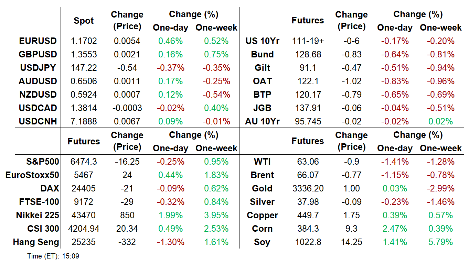
Task: Click the CSI 300 price change 20.34
Action: click(x=127, y=229)
